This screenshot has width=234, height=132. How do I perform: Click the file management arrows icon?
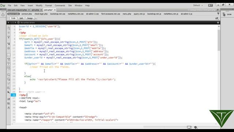pos(217,18)
